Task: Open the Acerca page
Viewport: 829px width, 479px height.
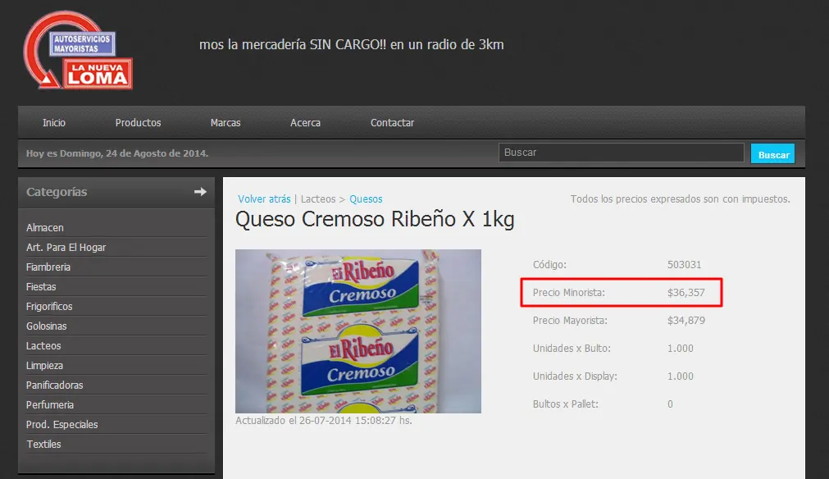Action: click(305, 123)
